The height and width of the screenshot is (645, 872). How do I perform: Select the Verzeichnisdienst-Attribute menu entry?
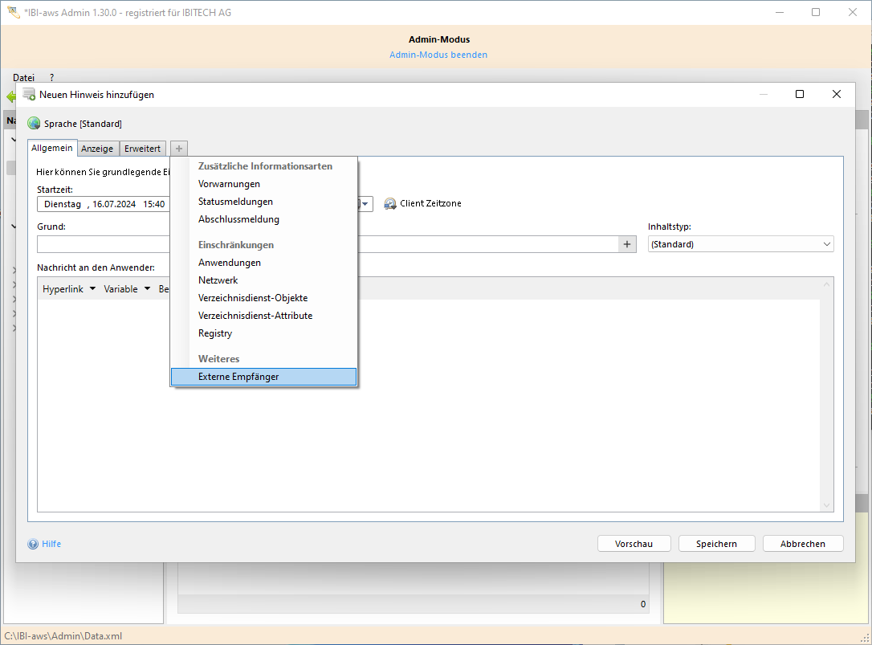(255, 316)
